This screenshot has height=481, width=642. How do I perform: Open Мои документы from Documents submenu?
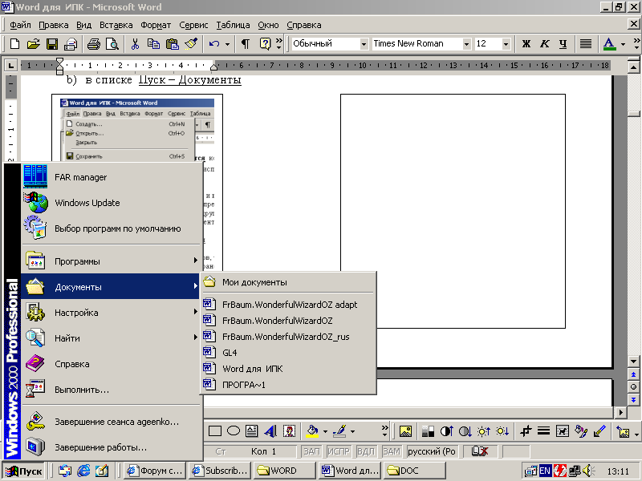click(x=288, y=282)
